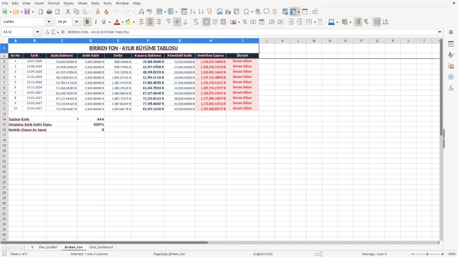Click the zoom in plus button
This screenshot has width=458, height=257.
coord(442,254)
